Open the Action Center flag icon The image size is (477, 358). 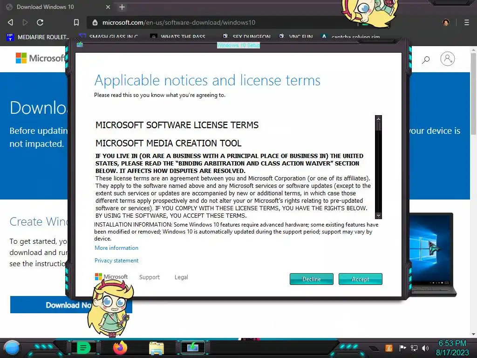pyautogui.click(x=403, y=348)
